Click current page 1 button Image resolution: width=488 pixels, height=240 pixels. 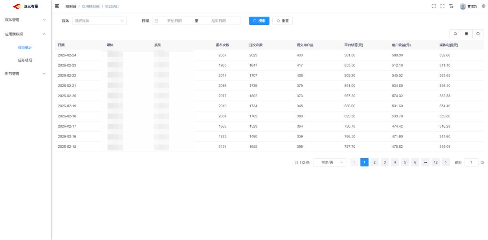tap(364, 162)
